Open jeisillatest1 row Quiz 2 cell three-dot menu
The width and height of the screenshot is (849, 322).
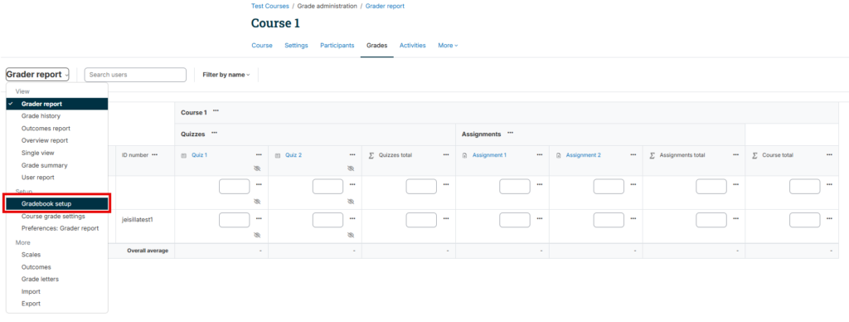pyautogui.click(x=352, y=219)
